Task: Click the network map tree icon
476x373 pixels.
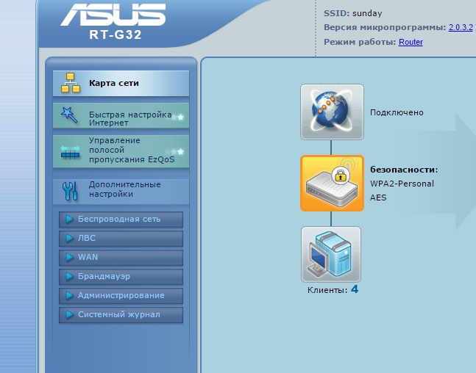Action: [x=71, y=83]
